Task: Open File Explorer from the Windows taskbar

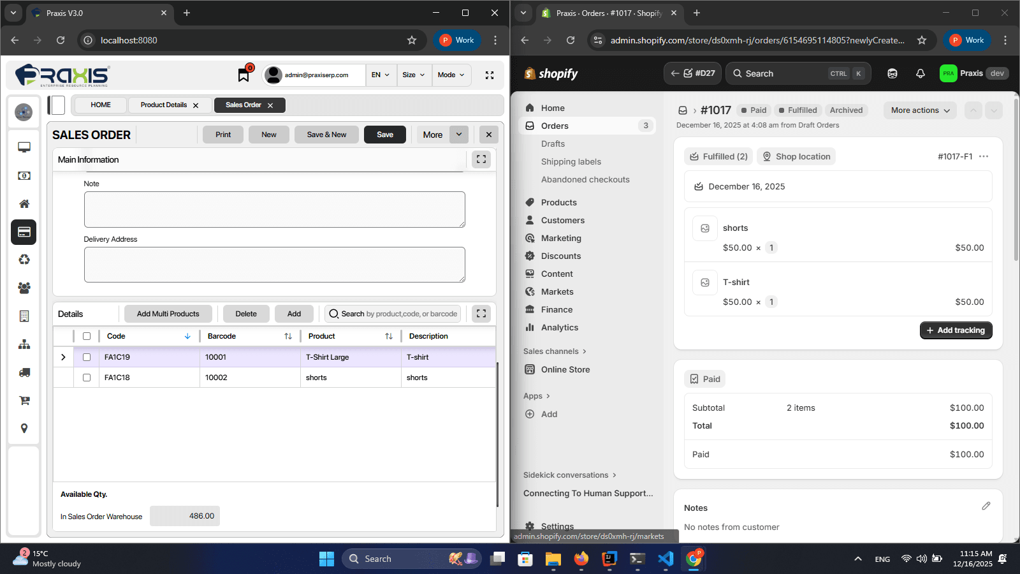Action: [x=553, y=559]
